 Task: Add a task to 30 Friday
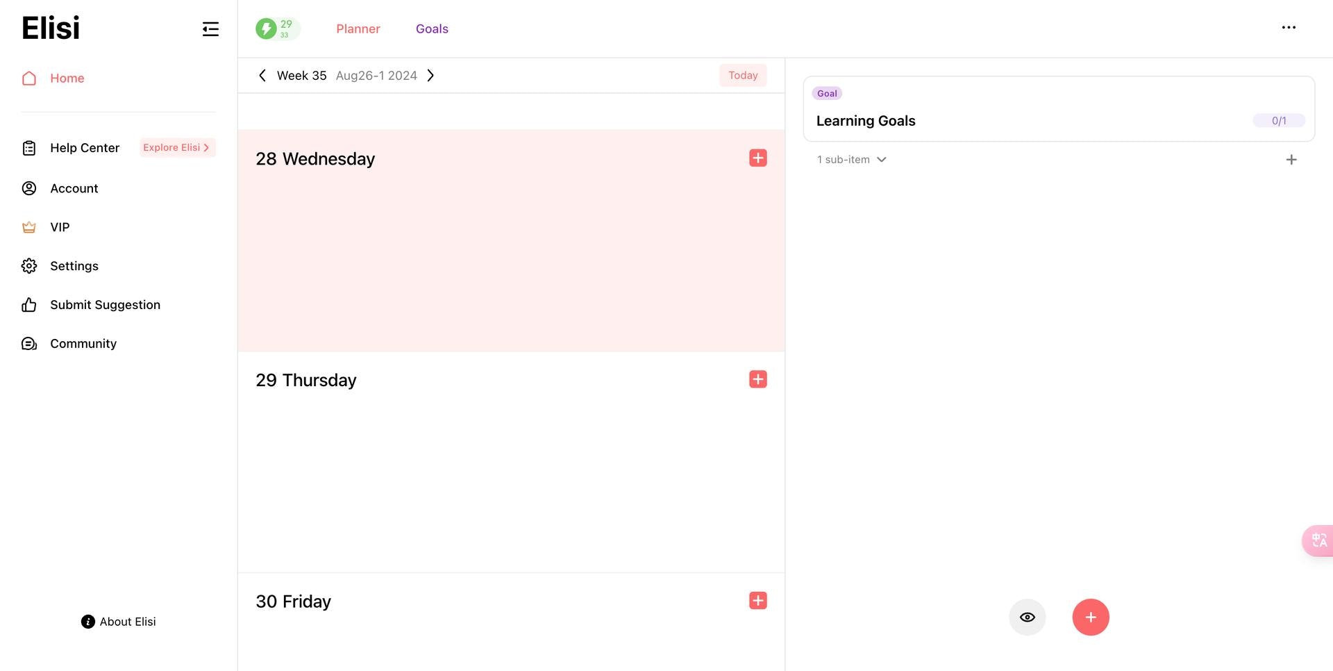click(758, 600)
